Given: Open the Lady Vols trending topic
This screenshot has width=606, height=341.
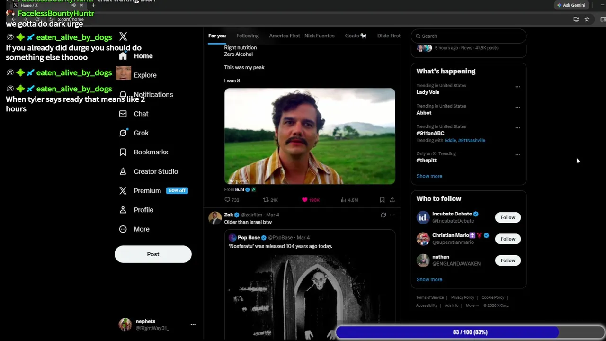Looking at the screenshot, I should 428,92.
